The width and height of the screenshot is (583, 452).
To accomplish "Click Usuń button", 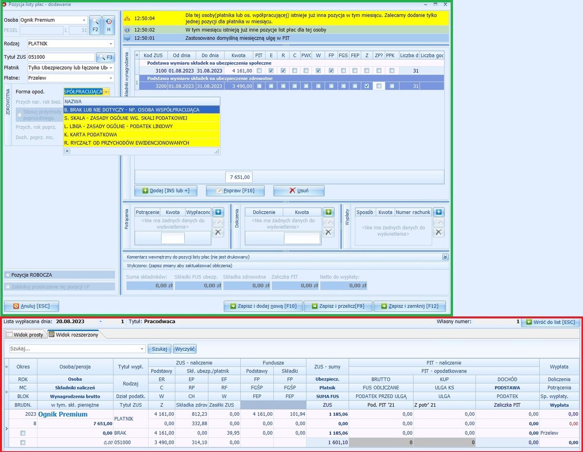I will click(x=299, y=191).
